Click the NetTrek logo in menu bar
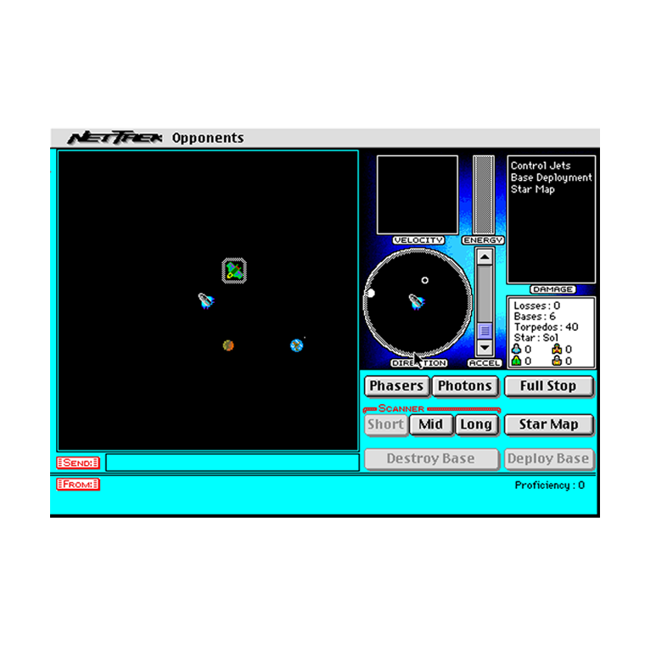Image resolution: width=645 pixels, height=645 pixels. tap(115, 137)
